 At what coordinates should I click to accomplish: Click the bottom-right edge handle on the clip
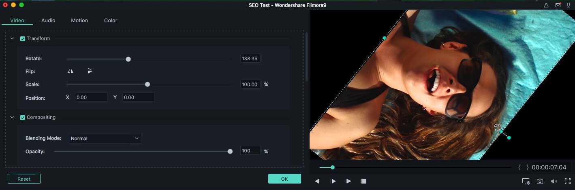501,131
